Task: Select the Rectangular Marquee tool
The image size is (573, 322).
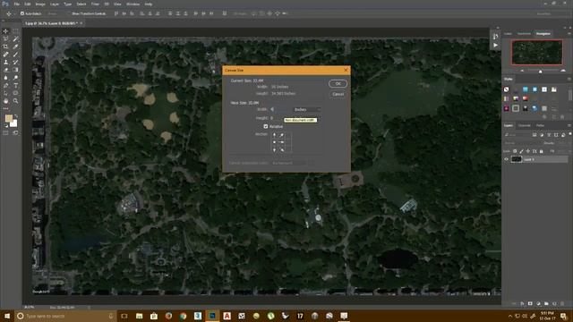Action: pos(15,31)
